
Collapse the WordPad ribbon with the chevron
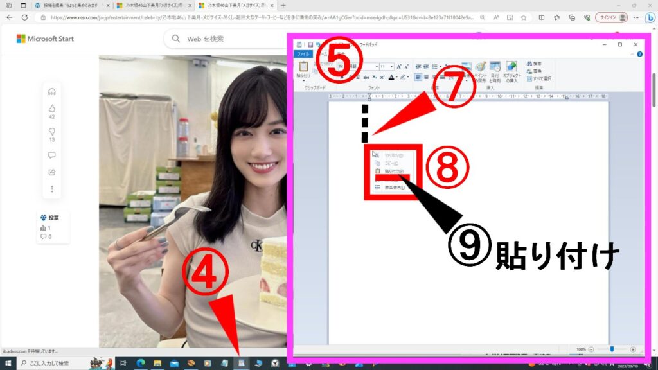coord(632,54)
